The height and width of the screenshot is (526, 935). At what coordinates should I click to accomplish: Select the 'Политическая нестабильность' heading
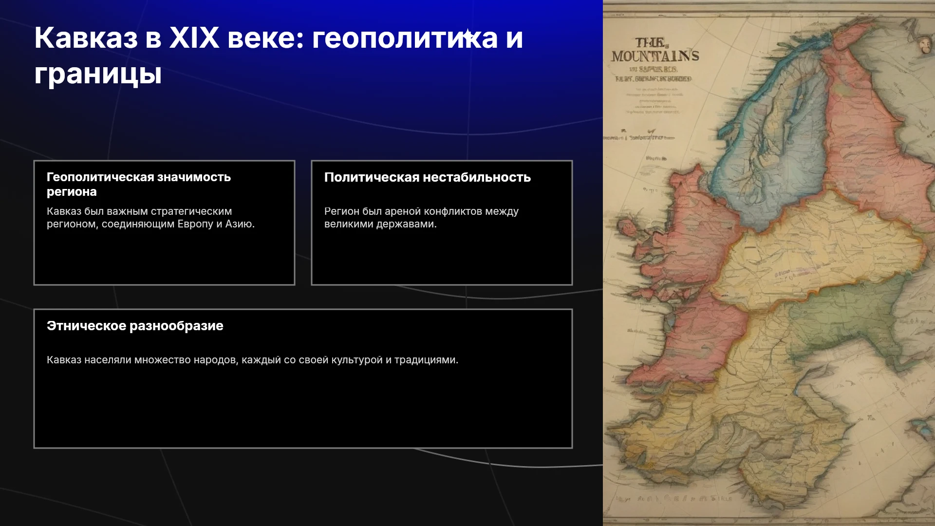click(427, 177)
